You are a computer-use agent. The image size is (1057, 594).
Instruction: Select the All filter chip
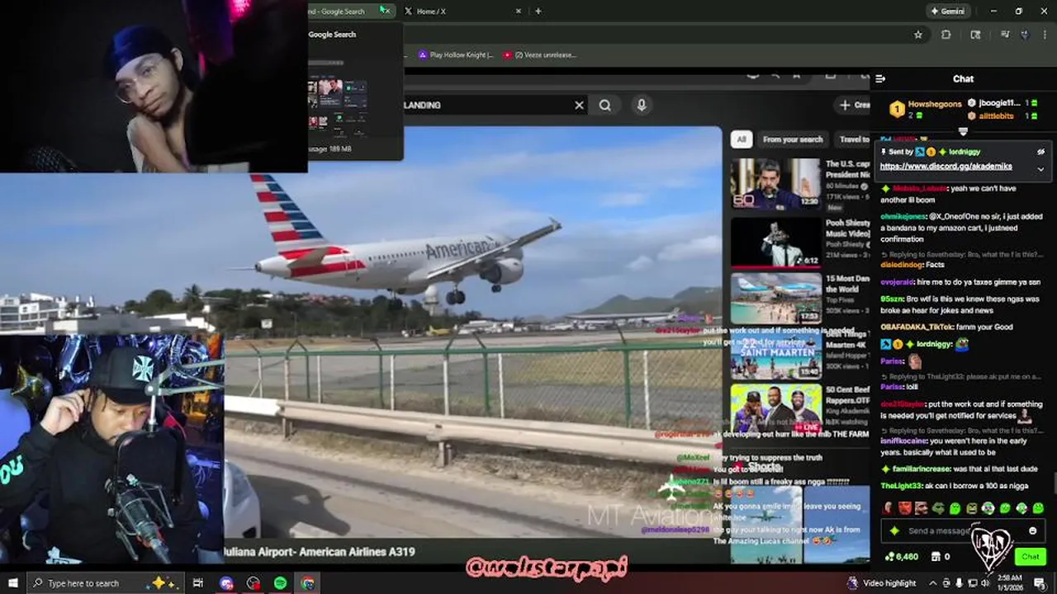(742, 139)
